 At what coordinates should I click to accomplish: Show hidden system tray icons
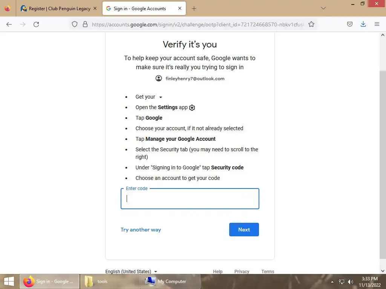point(332,282)
